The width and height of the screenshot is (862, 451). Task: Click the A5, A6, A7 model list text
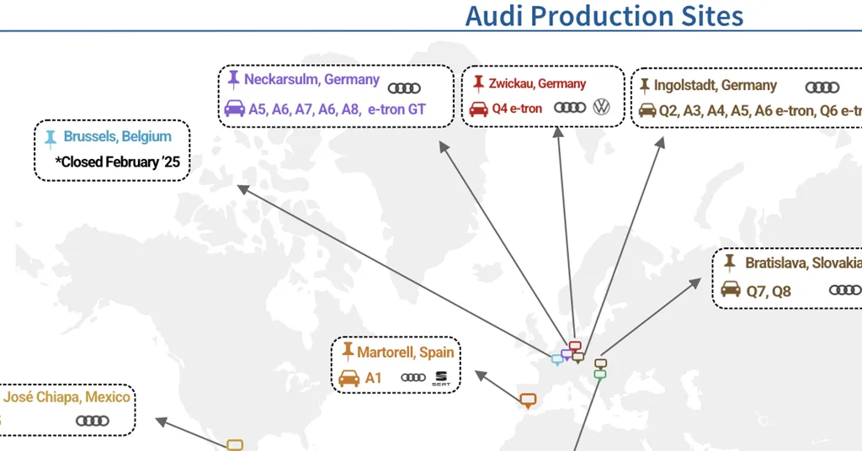(337, 109)
